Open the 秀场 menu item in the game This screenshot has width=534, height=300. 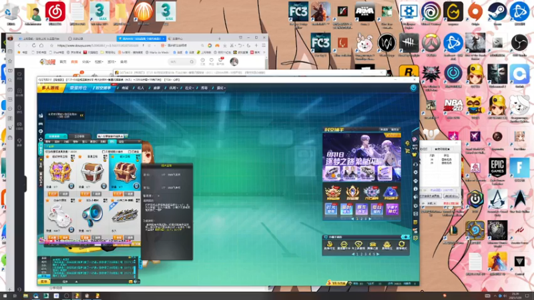pyautogui.click(x=204, y=88)
